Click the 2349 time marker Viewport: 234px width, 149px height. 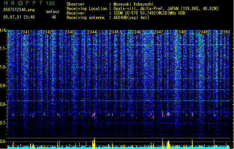[203, 32]
